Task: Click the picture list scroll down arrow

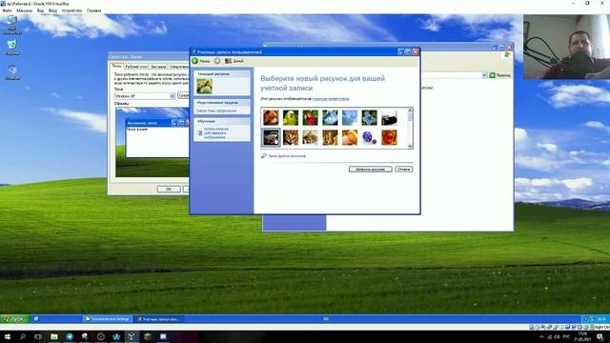Action: pos(410,146)
